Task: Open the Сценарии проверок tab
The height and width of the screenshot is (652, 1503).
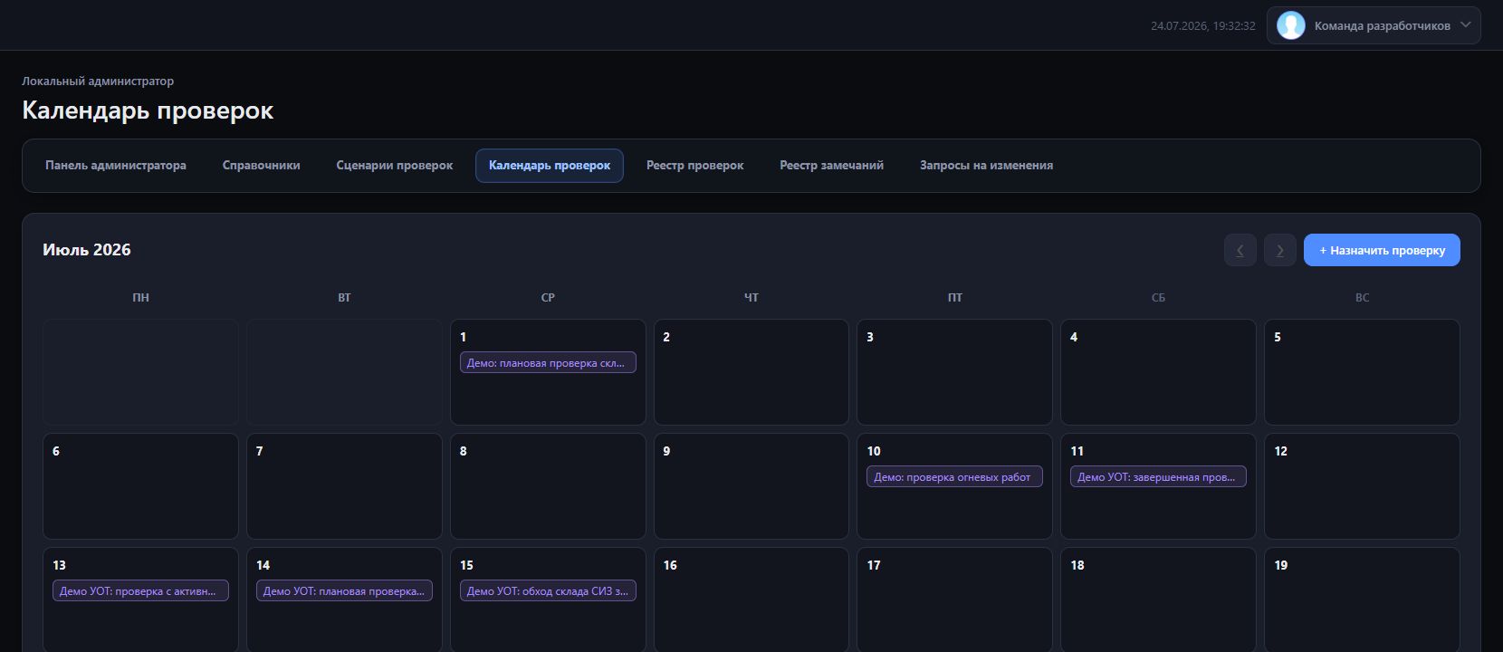Action: tap(395, 166)
